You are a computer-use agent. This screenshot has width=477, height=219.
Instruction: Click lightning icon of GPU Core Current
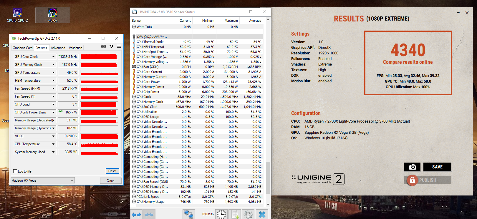pyautogui.click(x=134, y=72)
